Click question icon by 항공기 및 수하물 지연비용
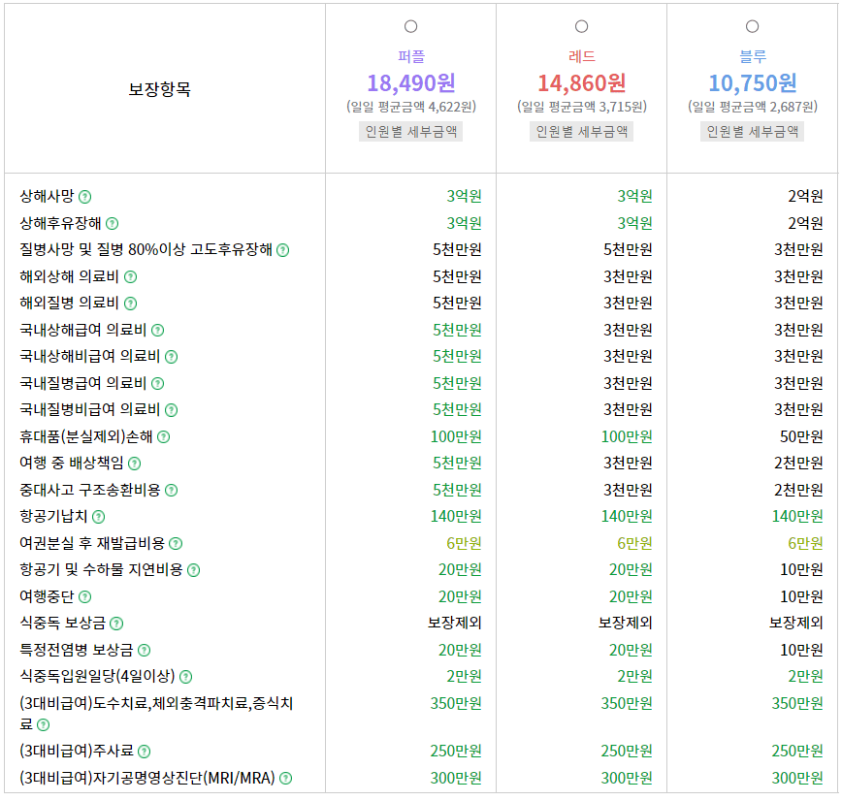This screenshot has width=842, height=801. click(x=193, y=570)
